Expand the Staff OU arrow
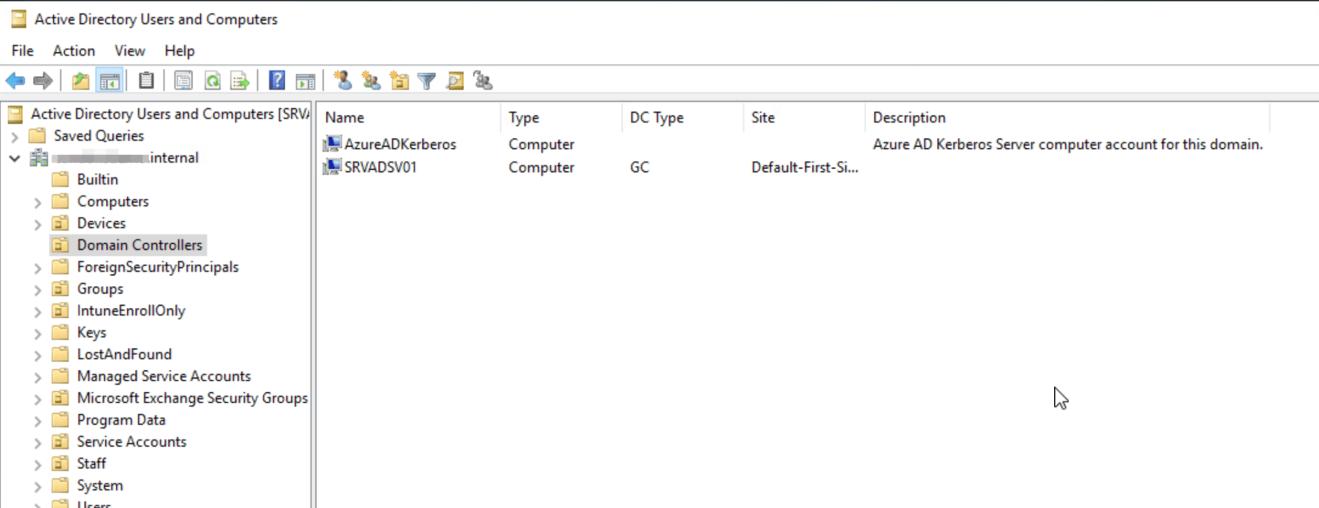Image resolution: width=1319 pixels, height=508 pixels. coord(37,464)
